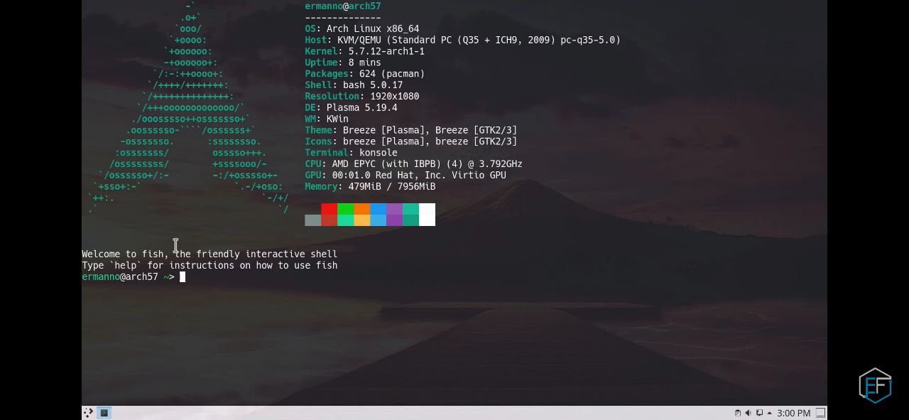Click the orange neofetch color block
Viewport: 909px width, 420px height.
click(361, 209)
